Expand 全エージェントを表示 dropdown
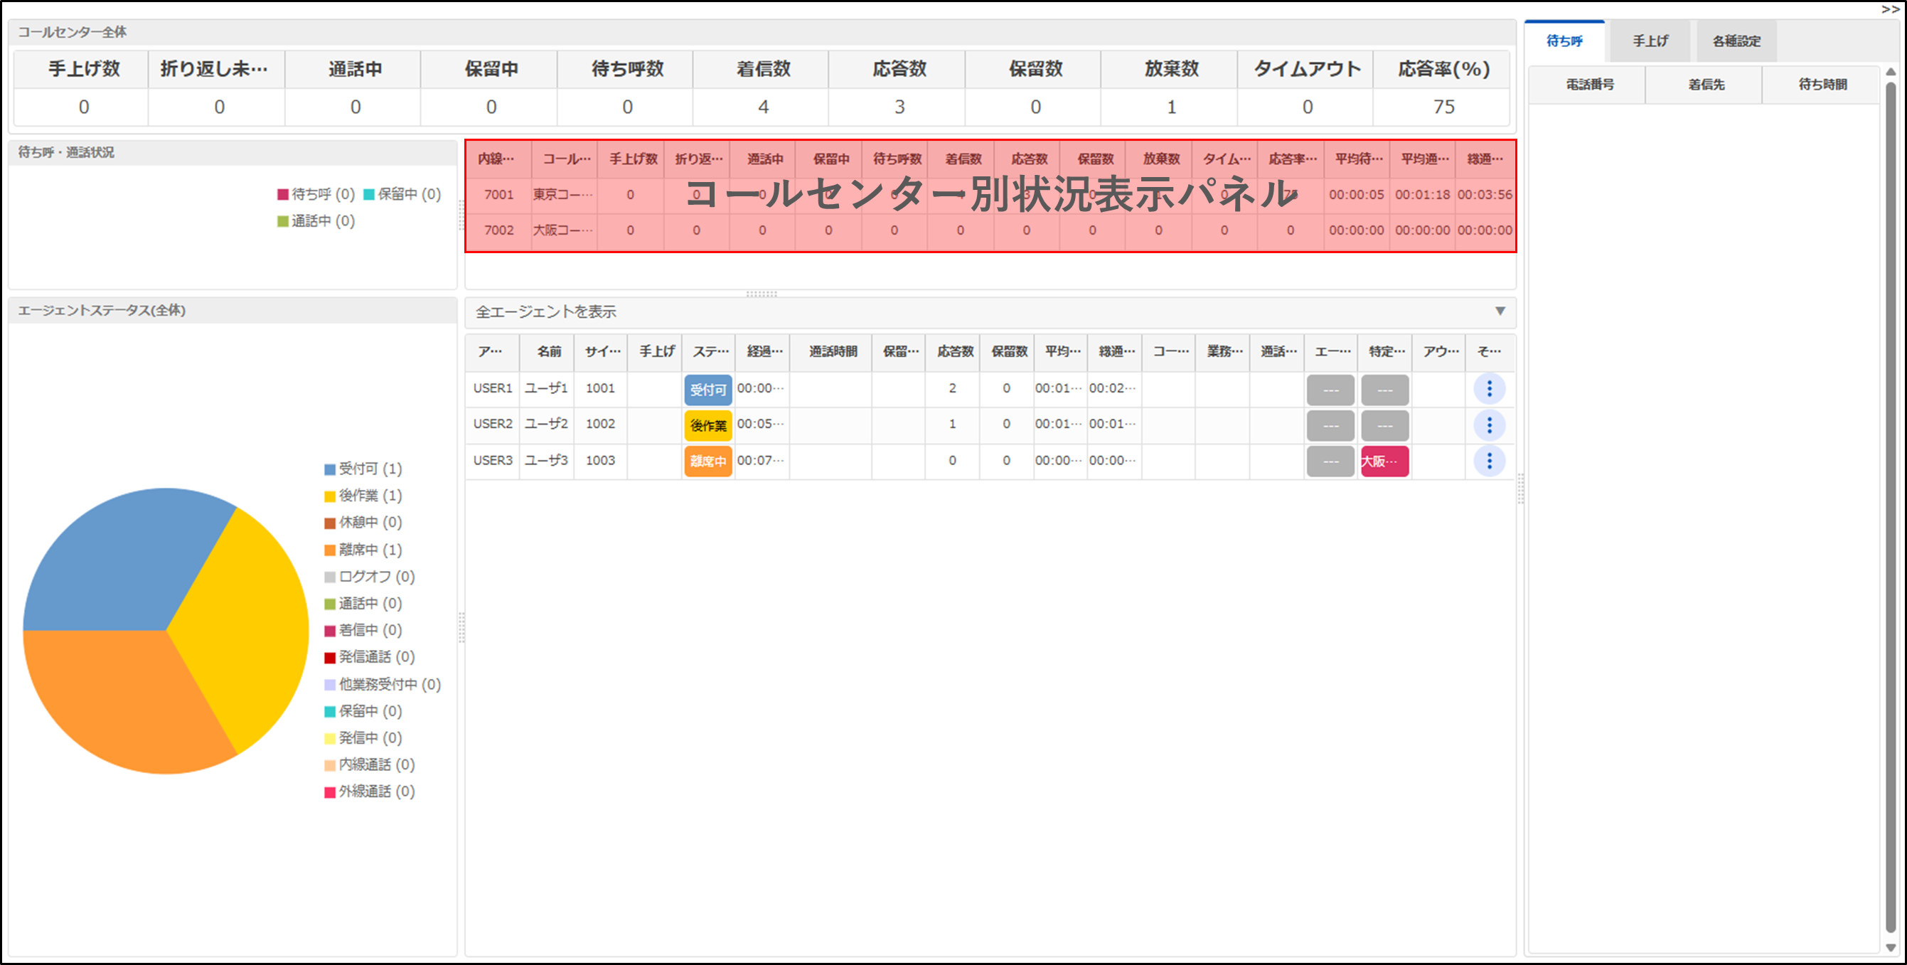 [1499, 311]
